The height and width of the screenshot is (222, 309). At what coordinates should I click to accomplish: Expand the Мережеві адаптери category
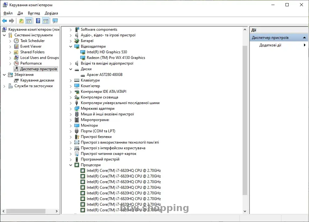pyautogui.click(x=71, y=109)
